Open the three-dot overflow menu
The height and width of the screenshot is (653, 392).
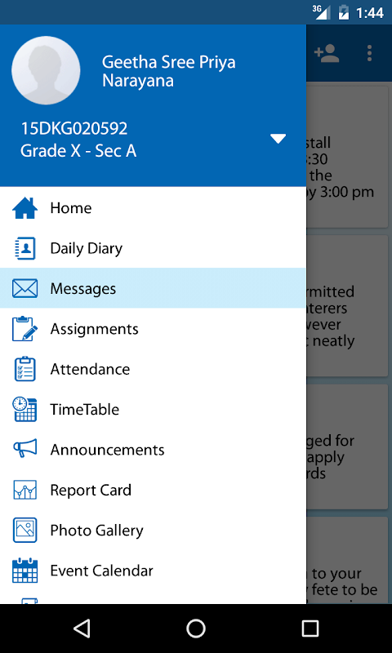coord(369,53)
